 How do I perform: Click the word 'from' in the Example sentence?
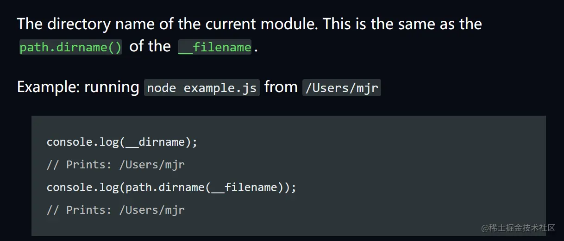point(281,87)
